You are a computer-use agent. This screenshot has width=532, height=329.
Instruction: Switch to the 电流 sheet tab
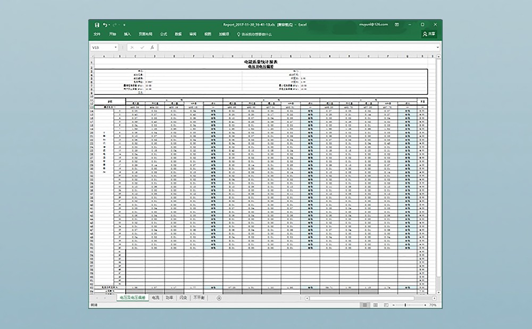click(155, 298)
